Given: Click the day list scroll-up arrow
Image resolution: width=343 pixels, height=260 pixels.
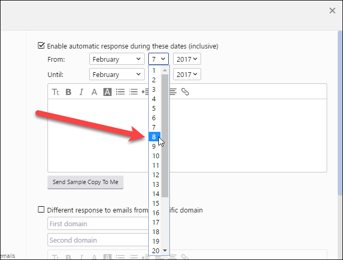Looking at the screenshot, I should (x=165, y=70).
